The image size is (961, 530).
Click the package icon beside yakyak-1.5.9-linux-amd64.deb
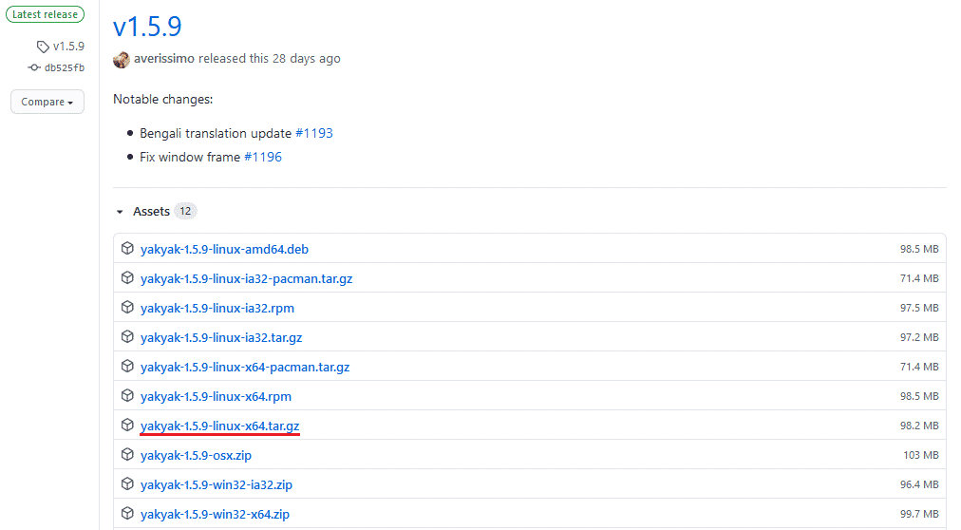point(127,248)
